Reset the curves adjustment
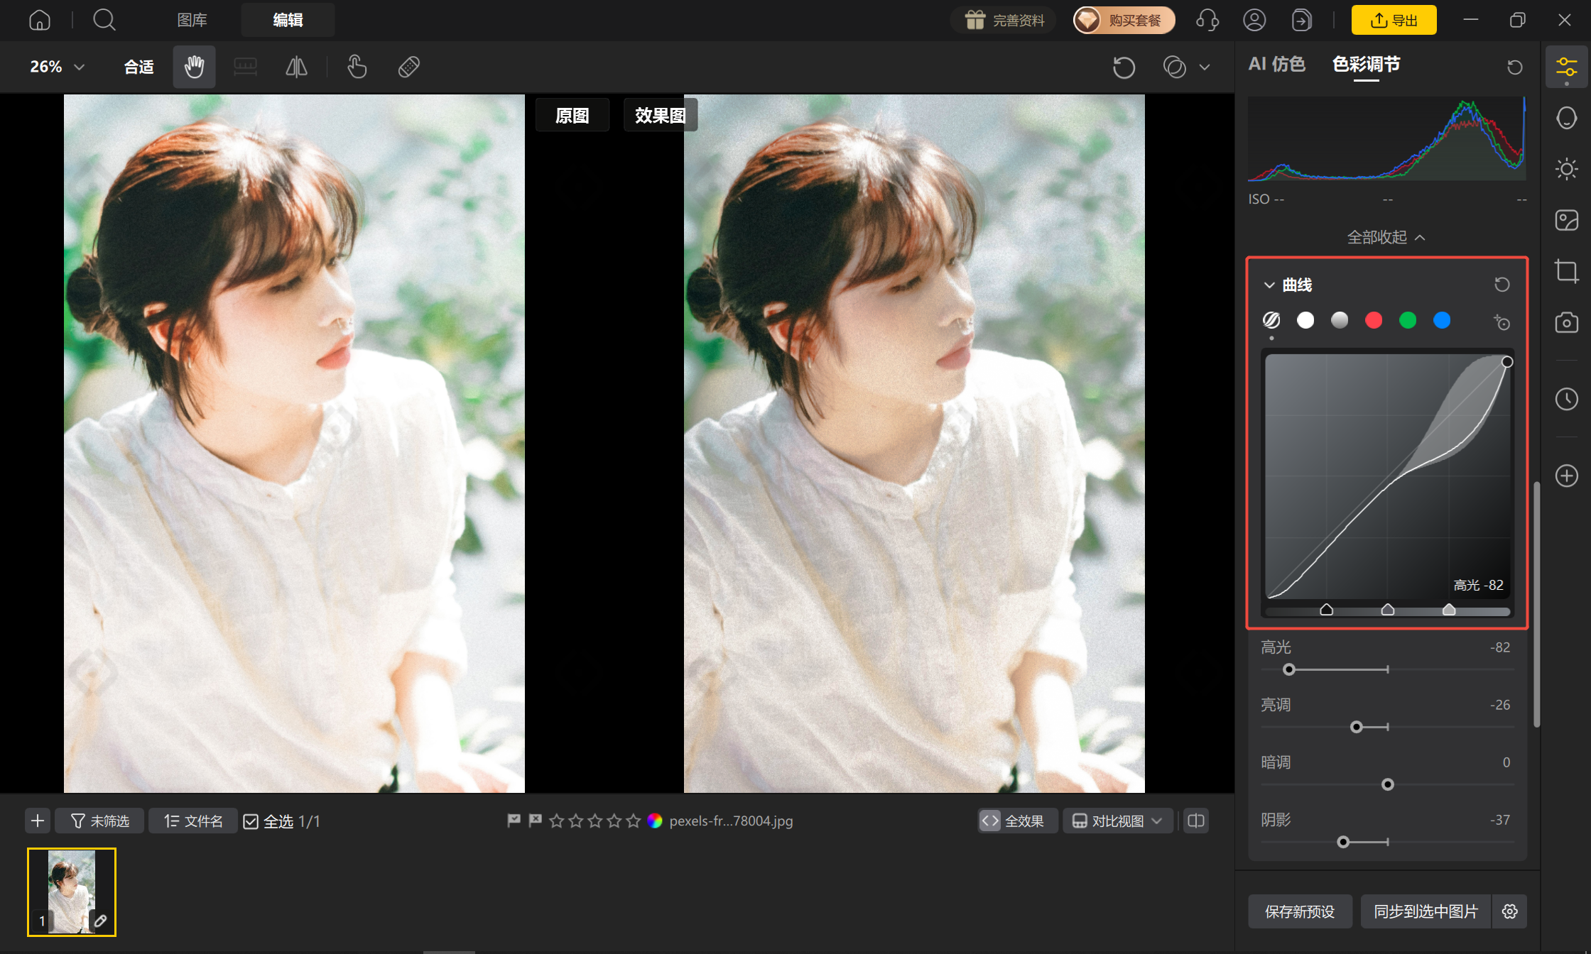The image size is (1591, 954). [1502, 285]
